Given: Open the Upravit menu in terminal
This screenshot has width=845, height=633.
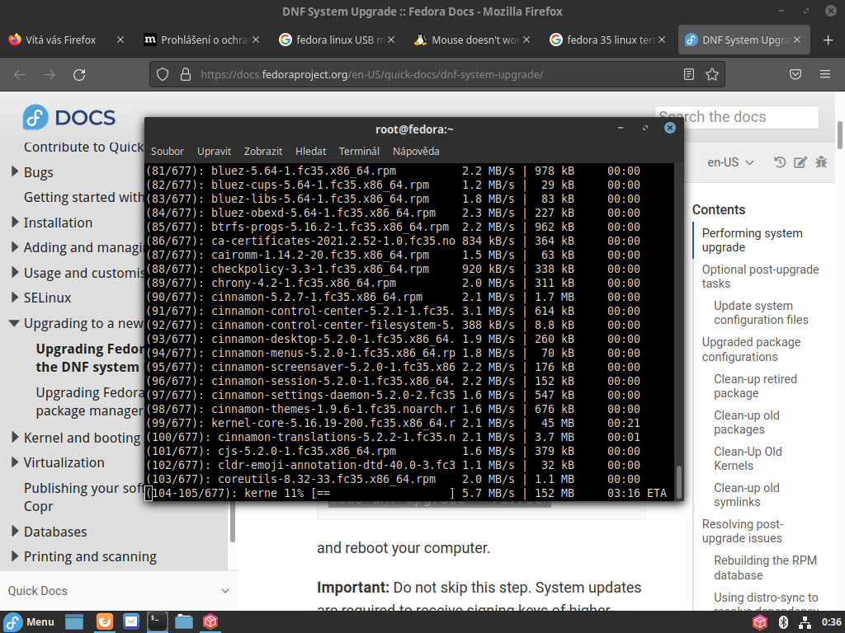Looking at the screenshot, I should tap(214, 152).
